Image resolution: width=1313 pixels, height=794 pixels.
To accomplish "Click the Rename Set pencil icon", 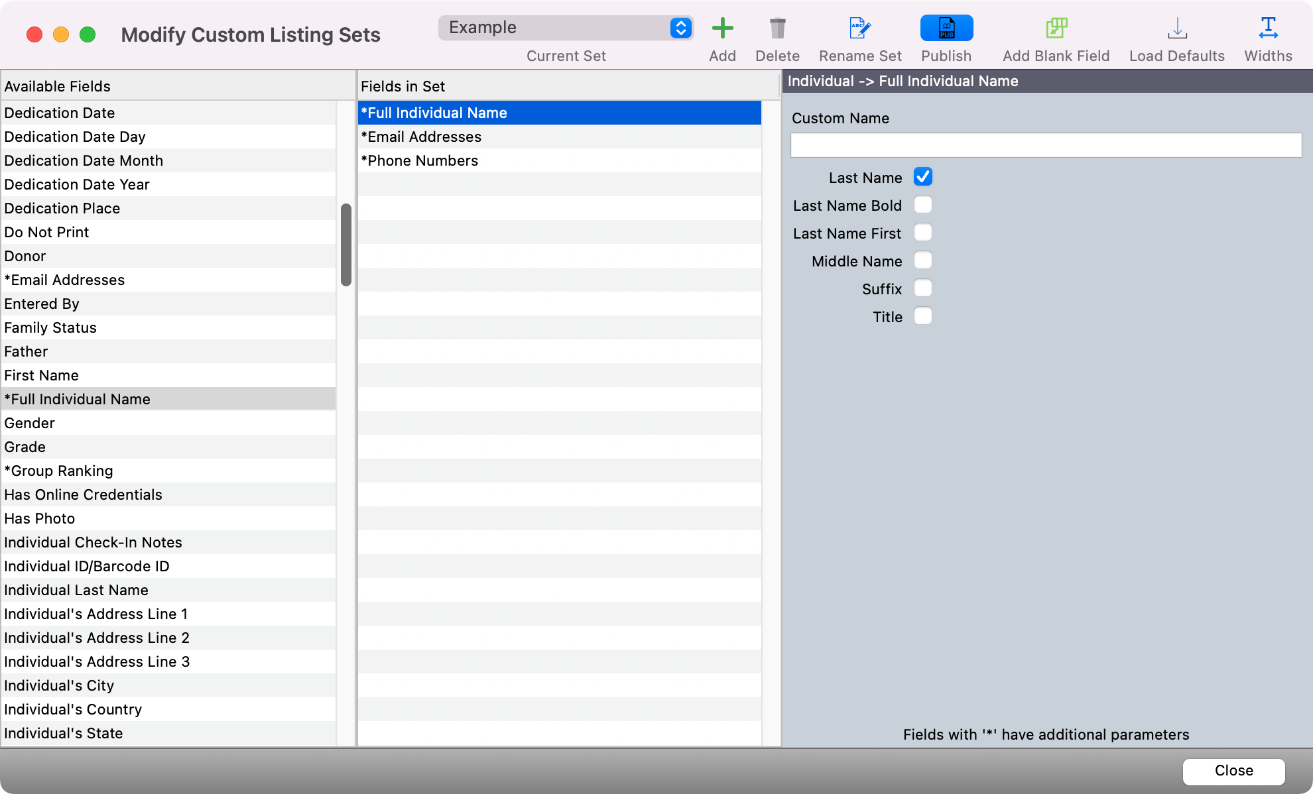I will [x=859, y=28].
